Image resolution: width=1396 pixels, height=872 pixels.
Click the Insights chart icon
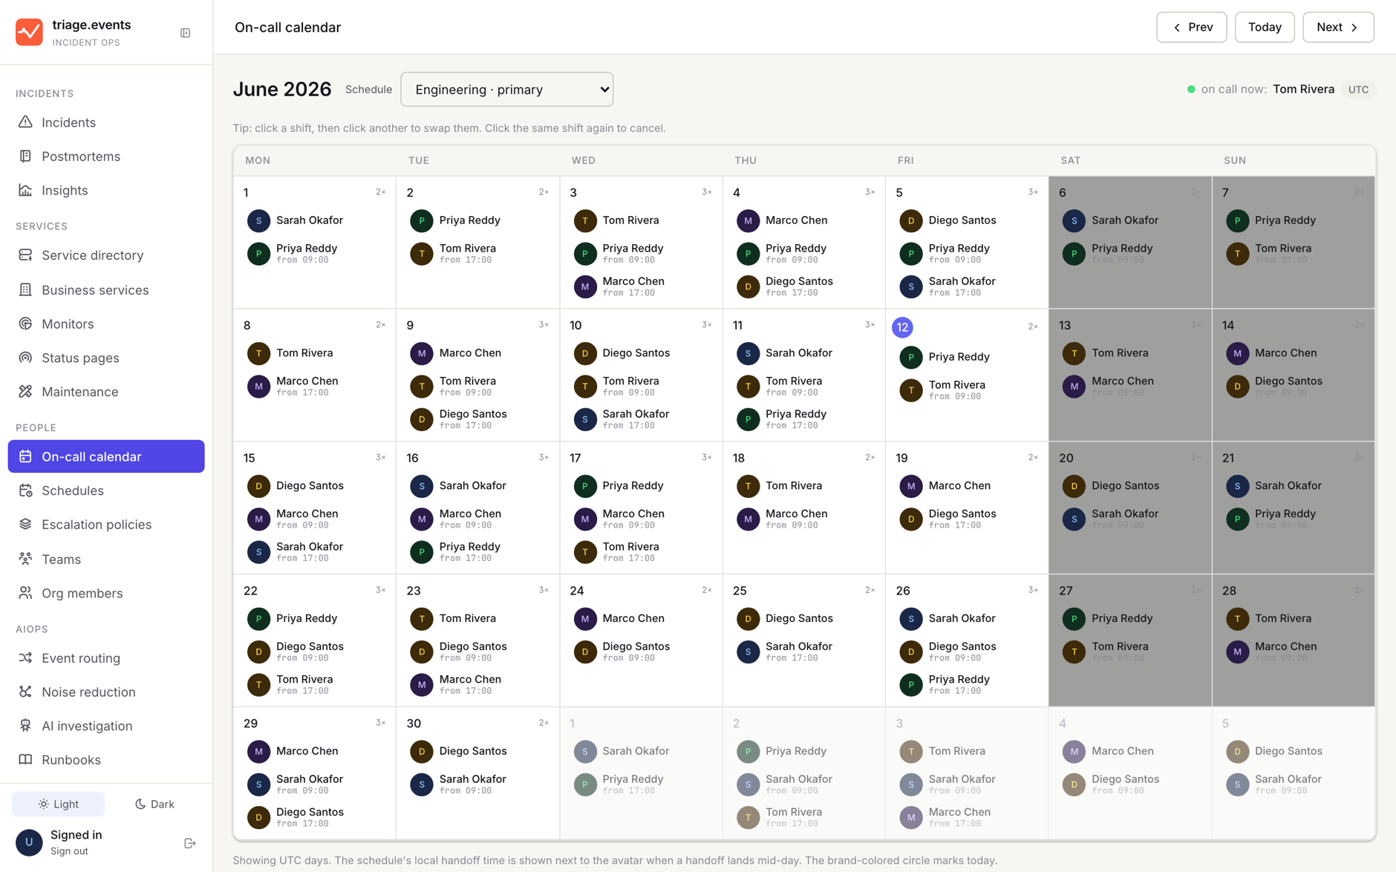(25, 190)
